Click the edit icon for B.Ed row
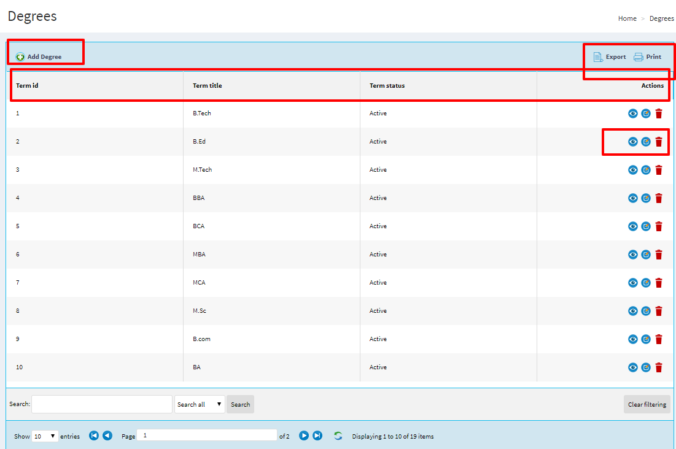Image resolution: width=676 pixels, height=449 pixels. (646, 142)
